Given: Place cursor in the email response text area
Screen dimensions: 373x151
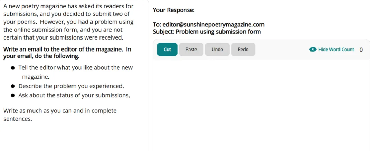Looking at the screenshot, I should [x=261, y=105].
